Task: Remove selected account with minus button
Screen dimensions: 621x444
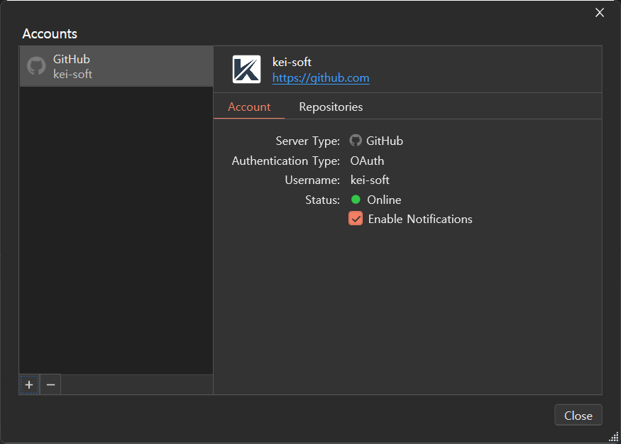Action: 50,384
